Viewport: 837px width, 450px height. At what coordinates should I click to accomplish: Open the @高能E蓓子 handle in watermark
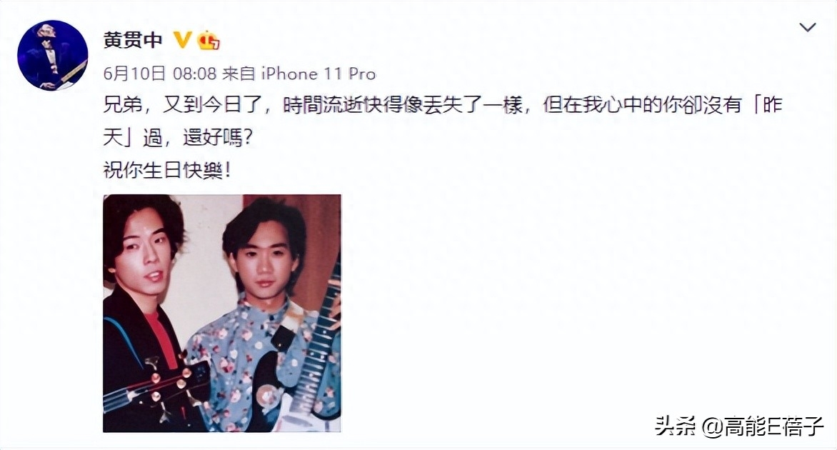(x=763, y=426)
